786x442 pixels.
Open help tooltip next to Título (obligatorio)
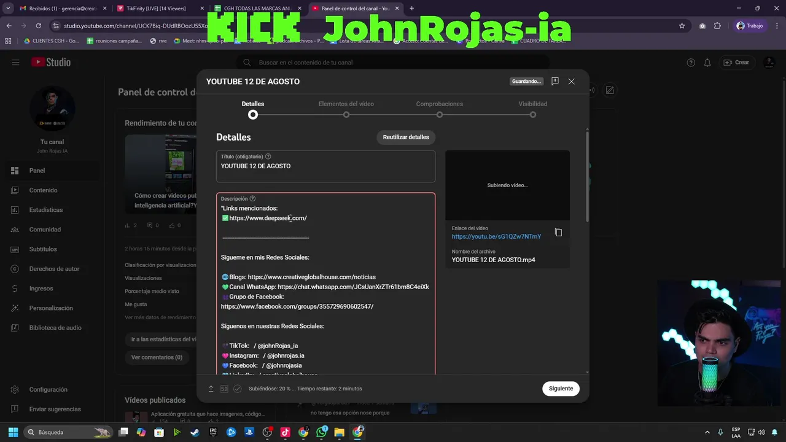click(268, 157)
